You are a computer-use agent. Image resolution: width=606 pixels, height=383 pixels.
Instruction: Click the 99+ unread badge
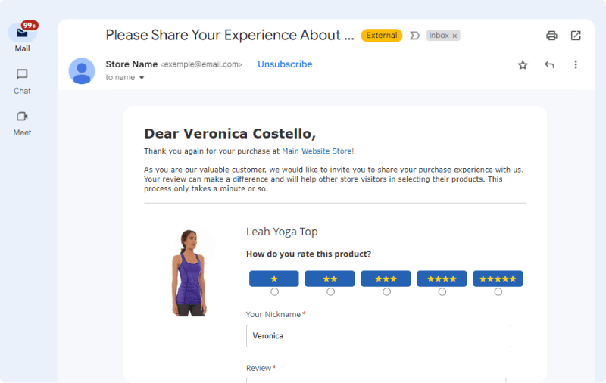[30, 26]
